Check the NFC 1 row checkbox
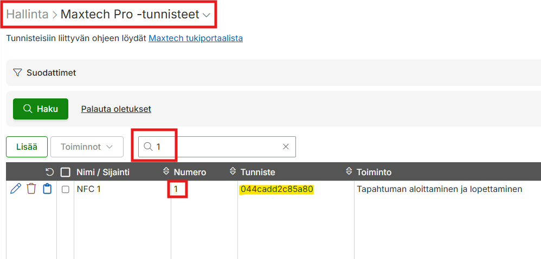This screenshot has height=259, width=541. (x=65, y=189)
